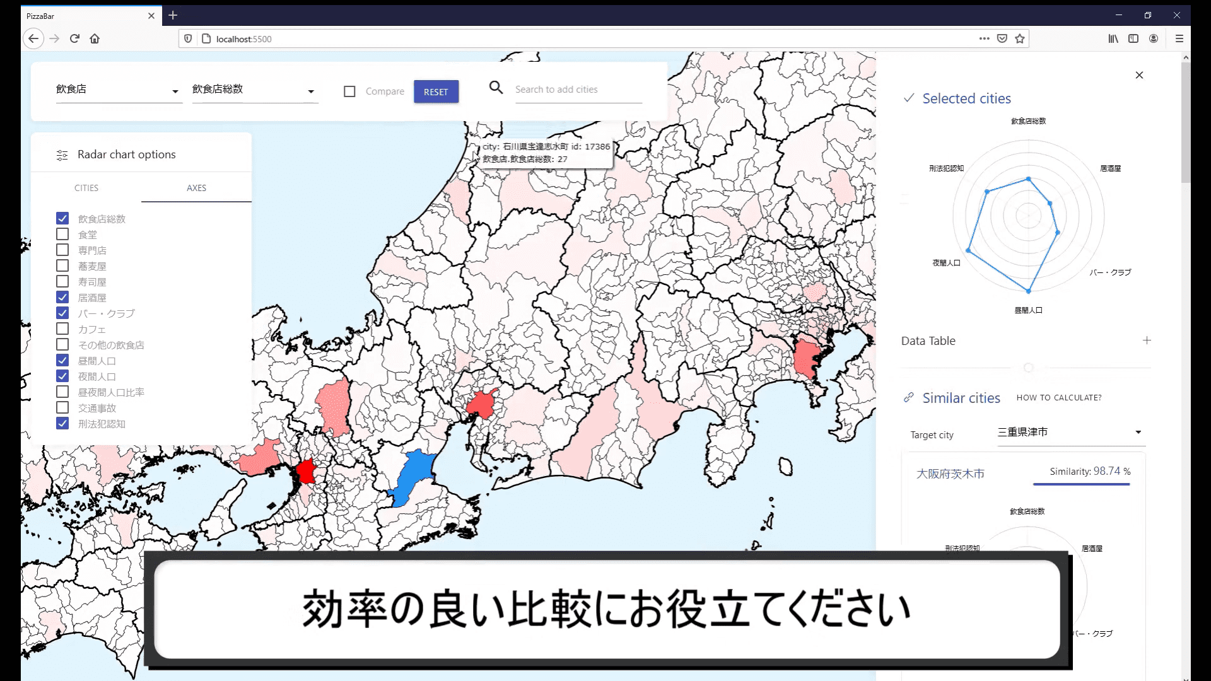This screenshot has width=1211, height=681.
Task: Click the Search to add cities field
Action: 578,90
